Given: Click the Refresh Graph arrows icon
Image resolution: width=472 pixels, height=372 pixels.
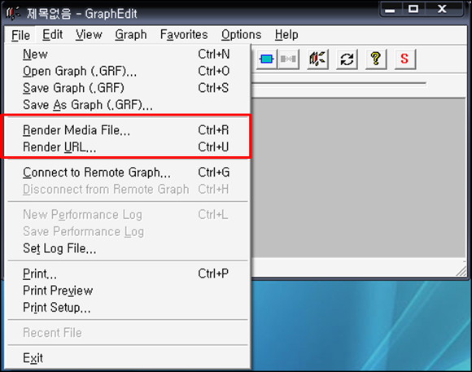Looking at the screenshot, I should point(347,59).
